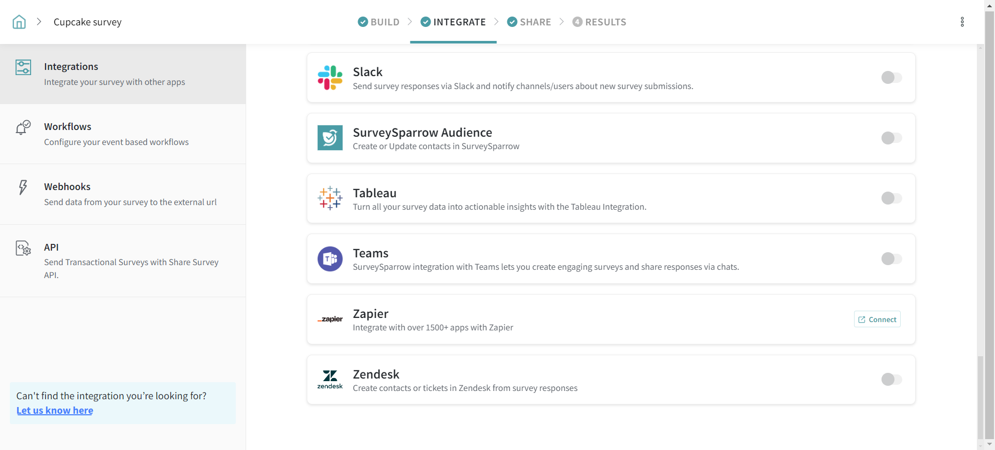Open the three-dot more options menu
995x450 pixels.
(962, 22)
